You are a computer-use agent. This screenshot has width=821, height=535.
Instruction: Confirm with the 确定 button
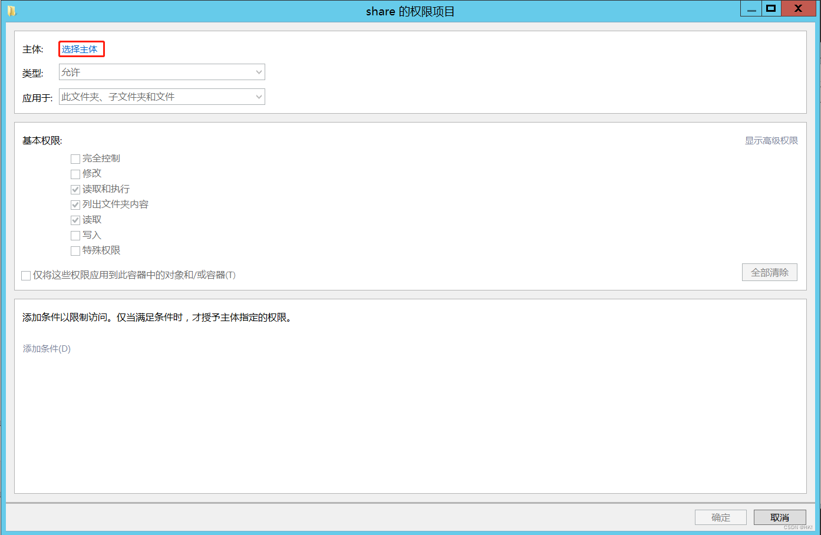point(721,517)
